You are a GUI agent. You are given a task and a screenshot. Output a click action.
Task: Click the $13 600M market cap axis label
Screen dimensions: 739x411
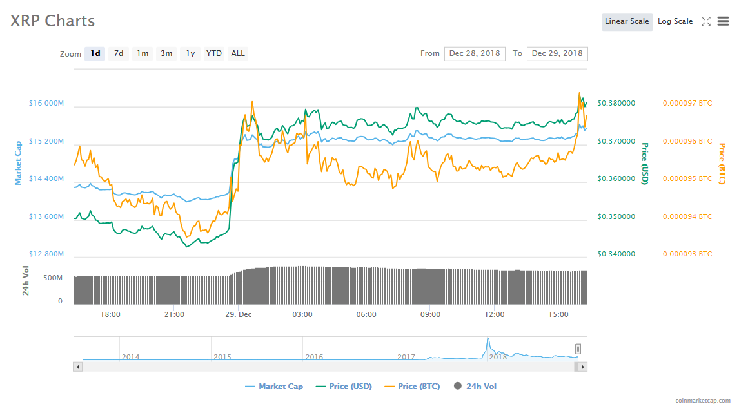[46, 216]
